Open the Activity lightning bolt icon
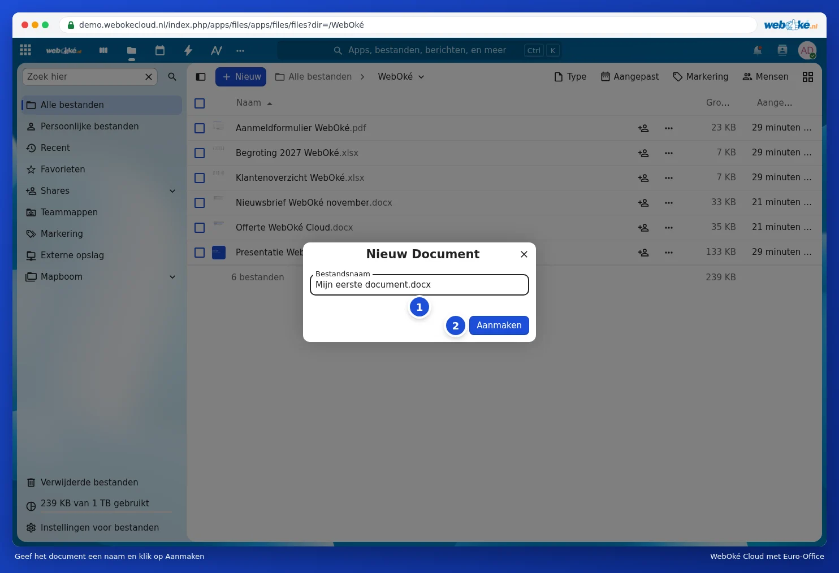 click(x=188, y=50)
